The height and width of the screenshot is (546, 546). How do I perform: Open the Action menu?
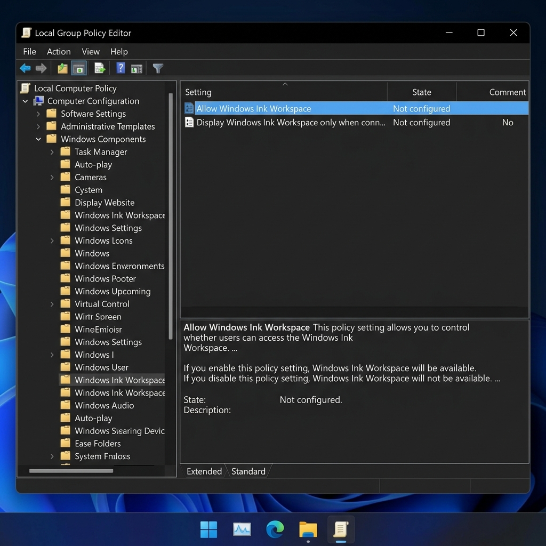pos(59,52)
